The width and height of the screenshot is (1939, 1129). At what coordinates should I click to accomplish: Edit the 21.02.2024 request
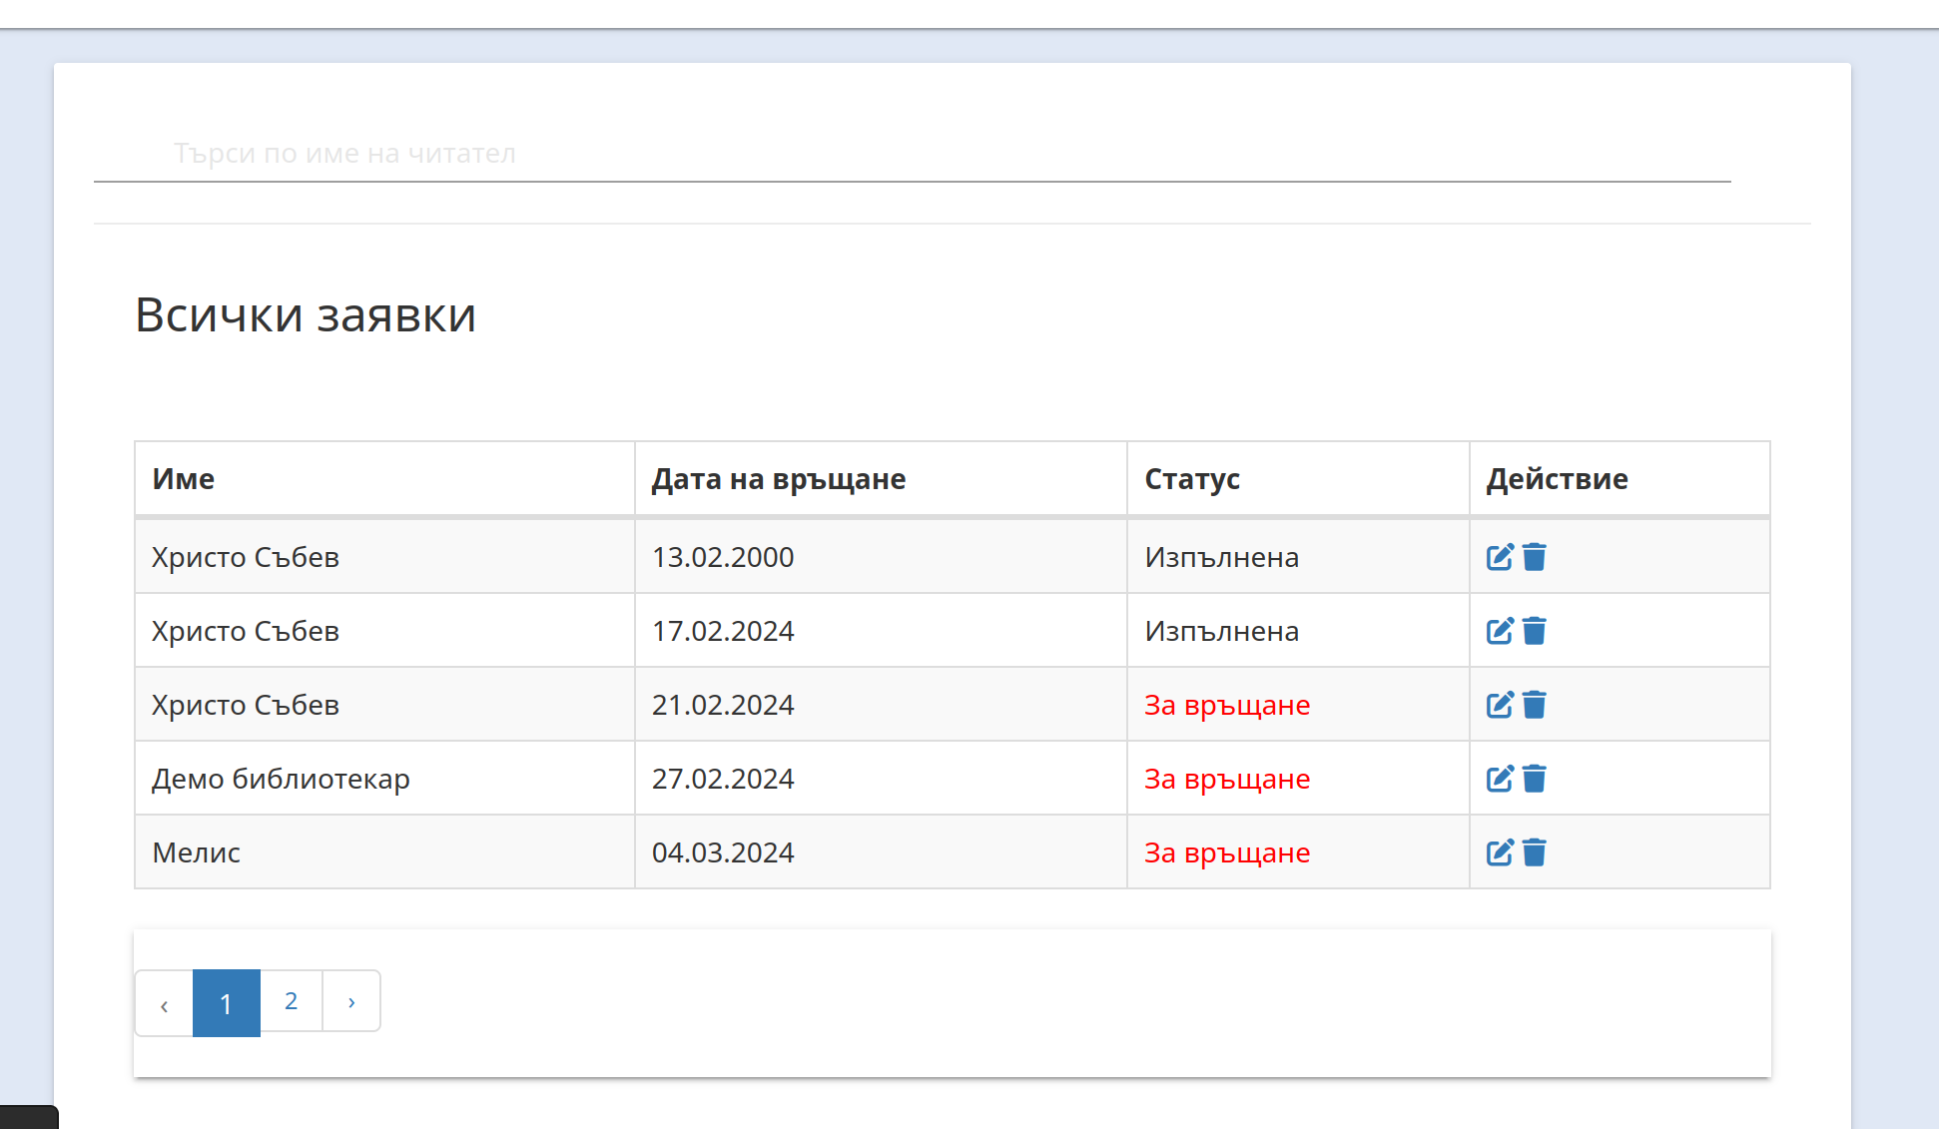point(1500,705)
